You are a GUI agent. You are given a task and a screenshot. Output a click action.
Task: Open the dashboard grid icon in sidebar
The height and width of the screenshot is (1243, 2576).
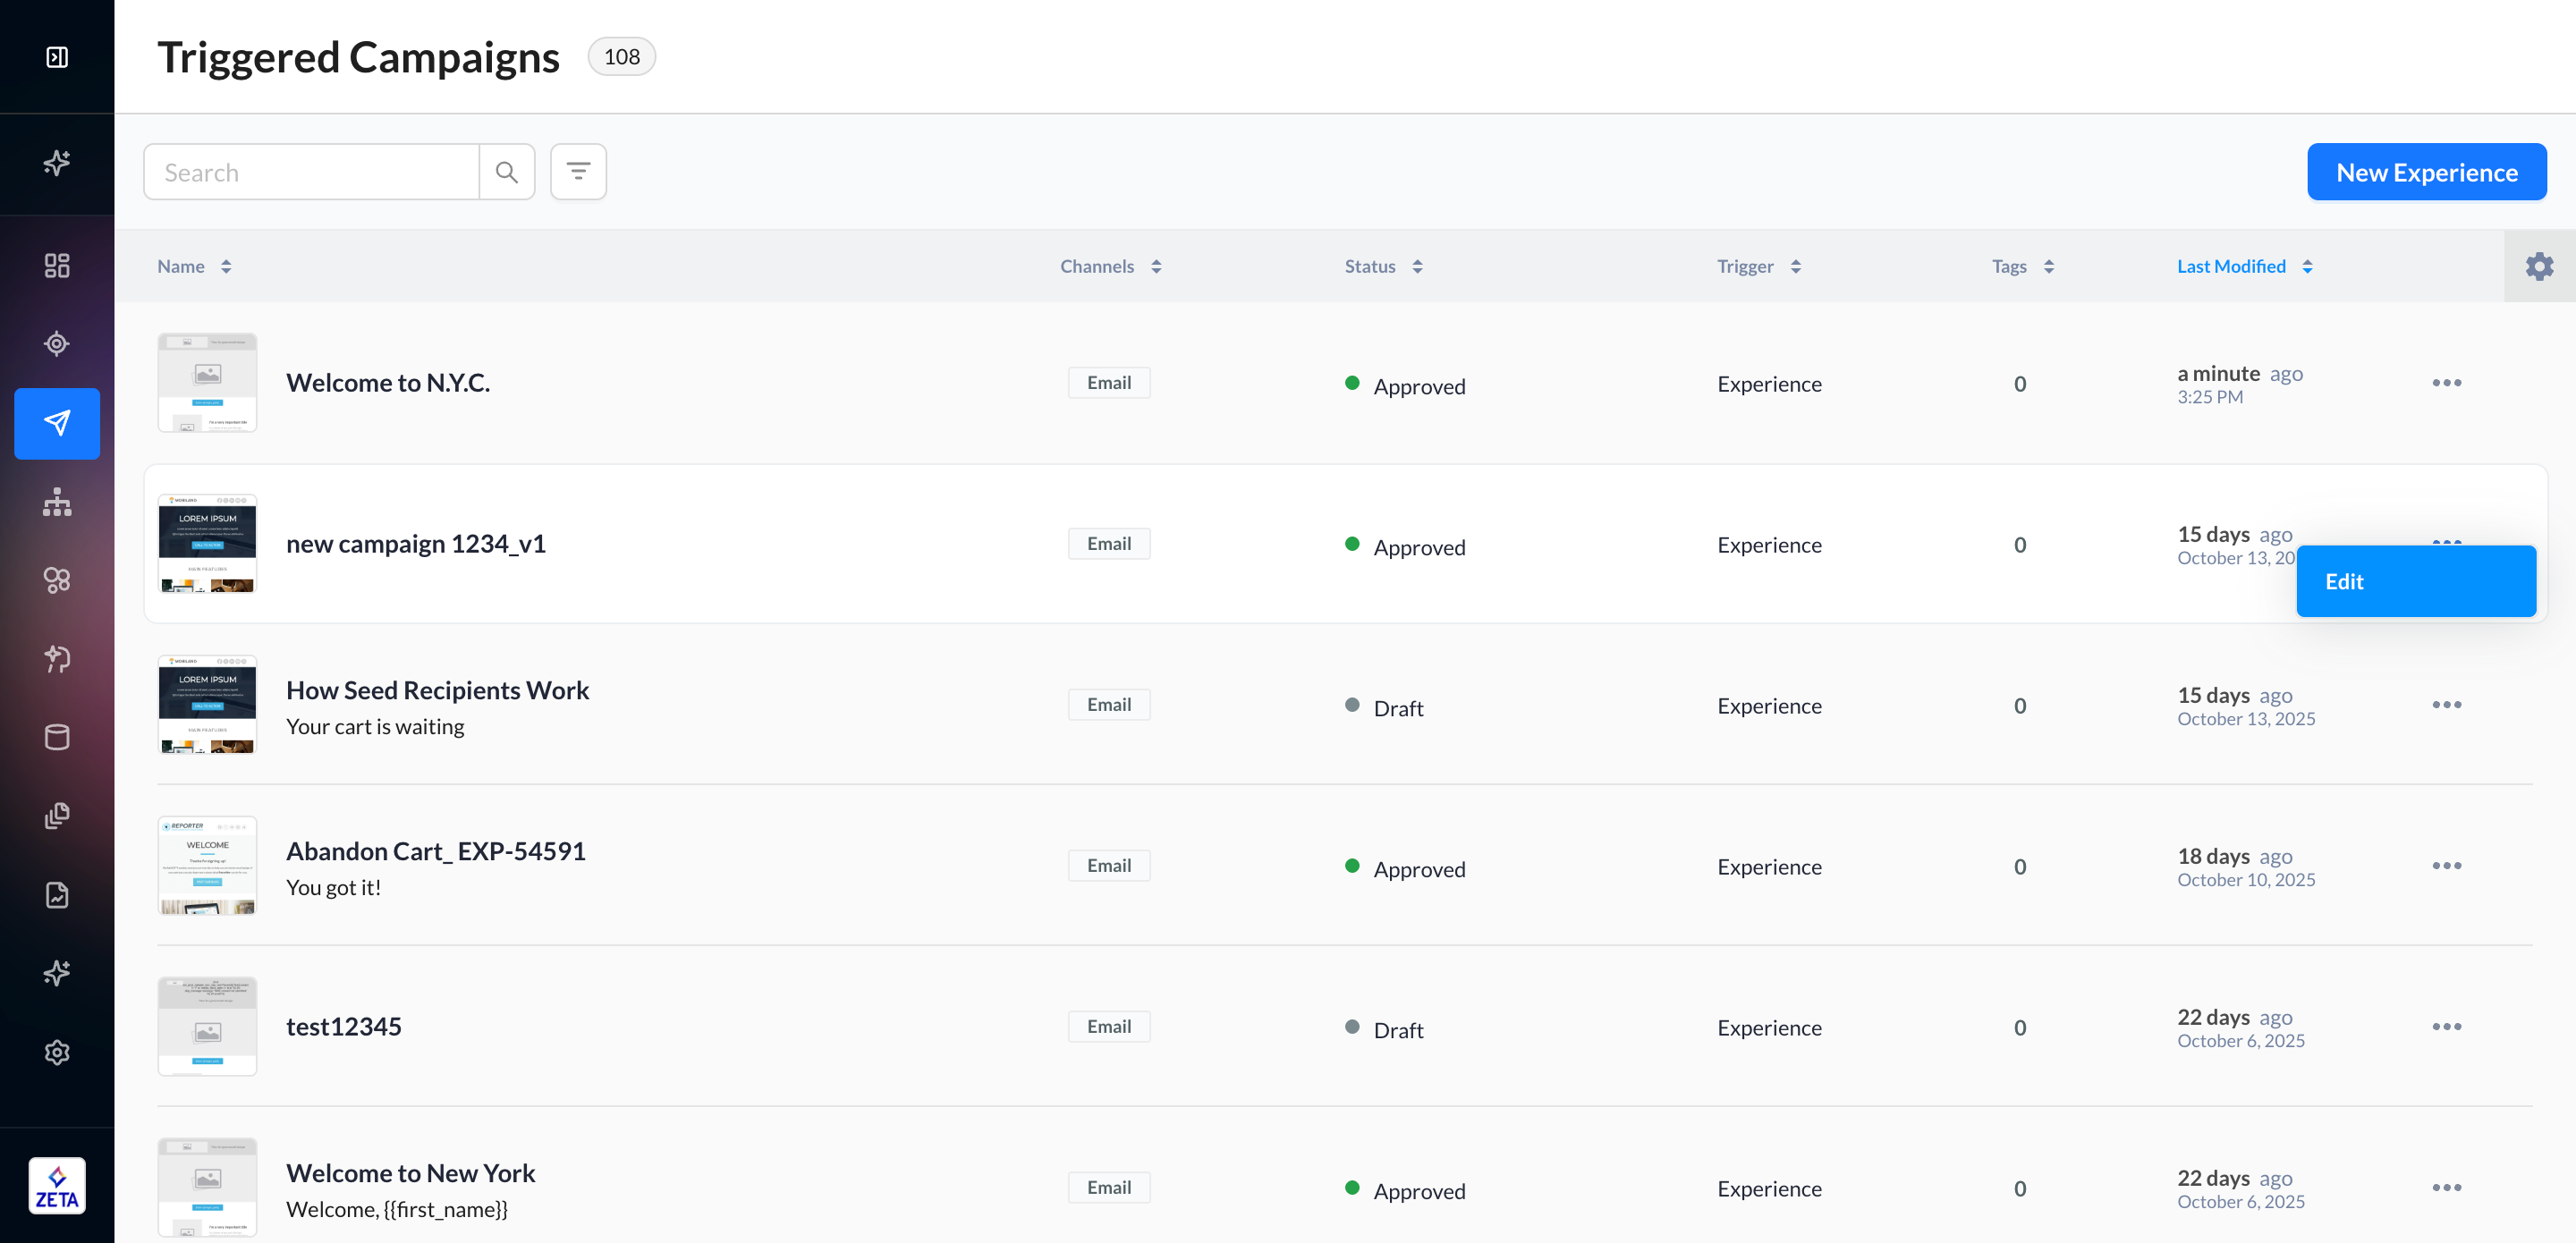pos(57,265)
